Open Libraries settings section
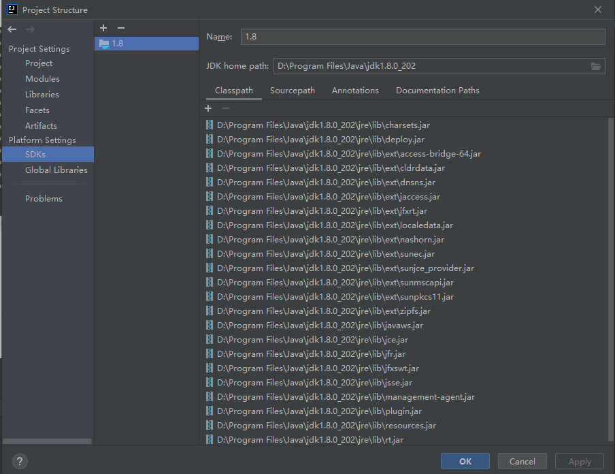The height and width of the screenshot is (474, 615). pos(42,94)
